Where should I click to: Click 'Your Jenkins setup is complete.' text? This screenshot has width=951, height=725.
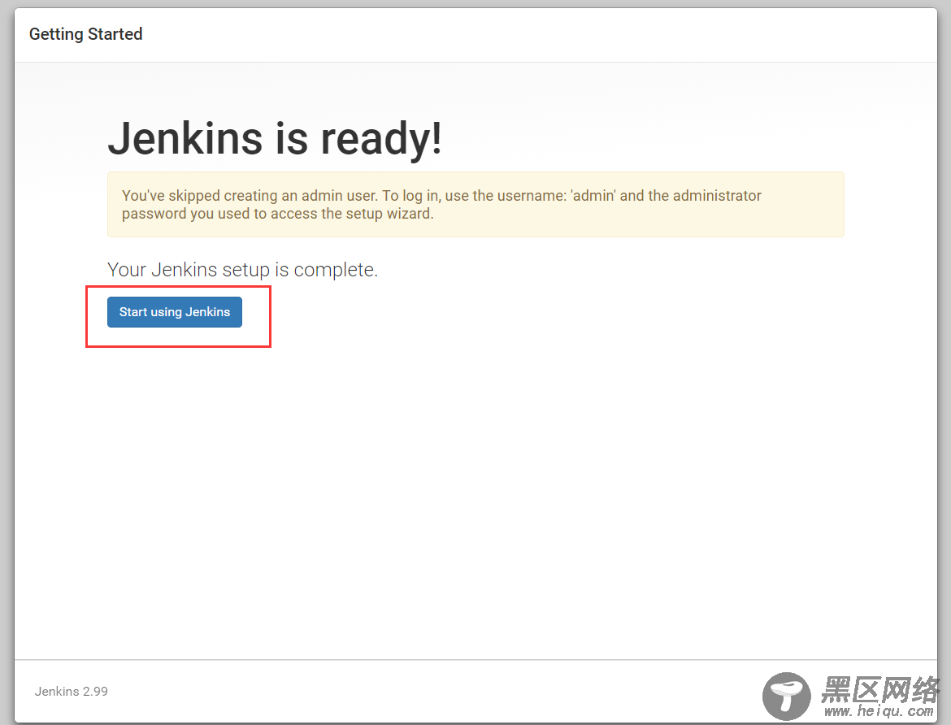pos(242,269)
